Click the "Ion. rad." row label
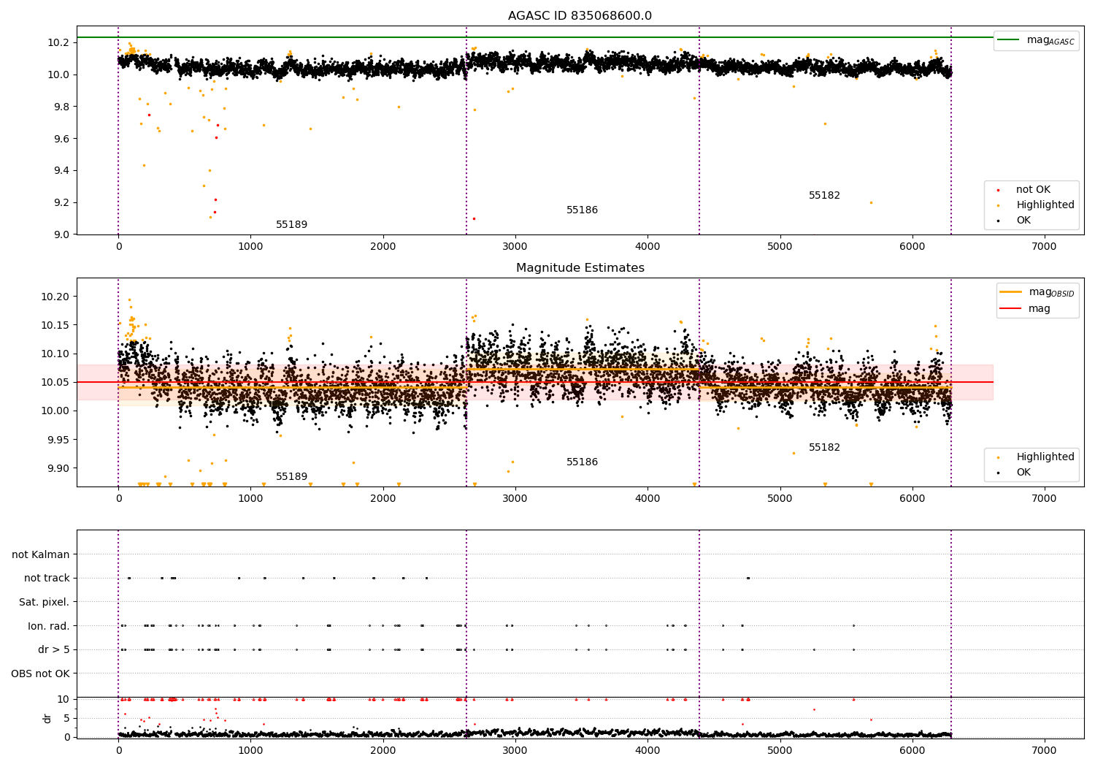Screen dimensions: 1095x767 pyautogui.click(x=49, y=626)
